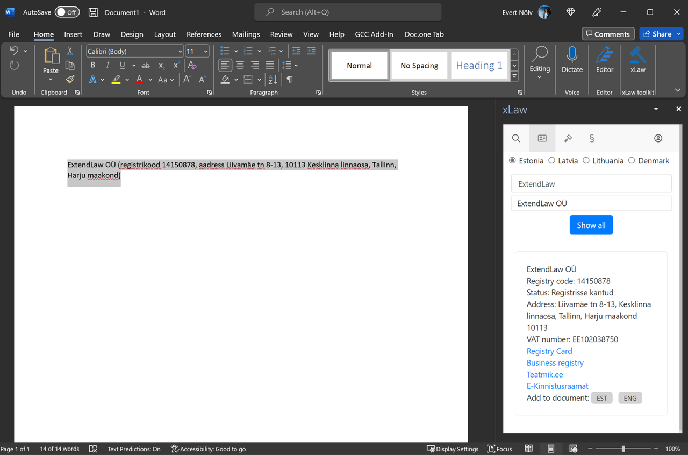Decrease paragraph indent

click(296, 51)
